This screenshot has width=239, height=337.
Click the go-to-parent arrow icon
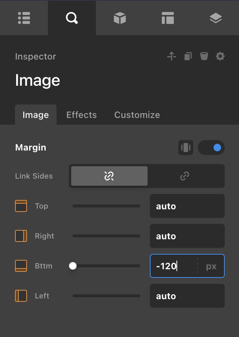coord(172,57)
